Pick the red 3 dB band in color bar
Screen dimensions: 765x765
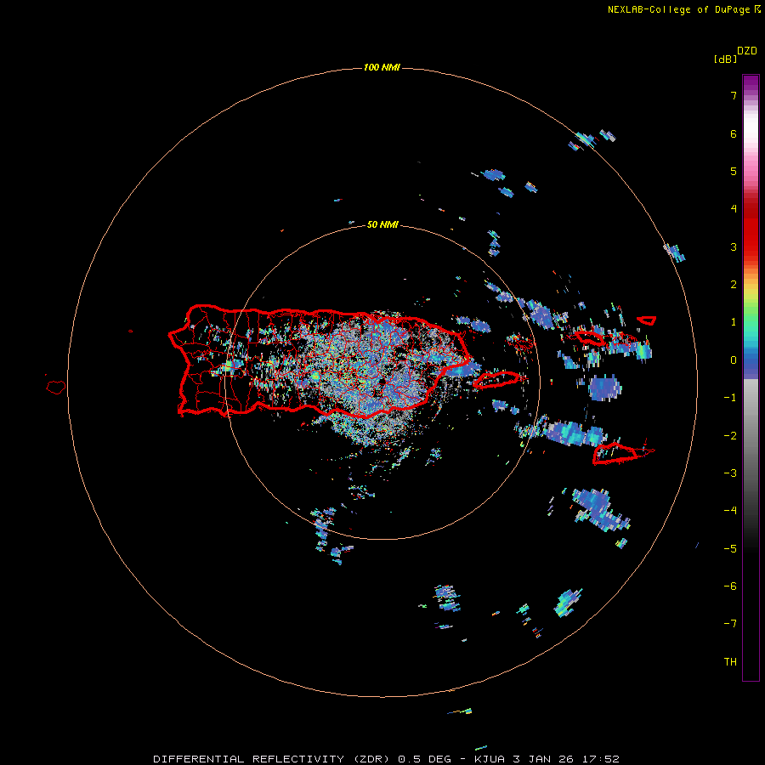(x=751, y=246)
